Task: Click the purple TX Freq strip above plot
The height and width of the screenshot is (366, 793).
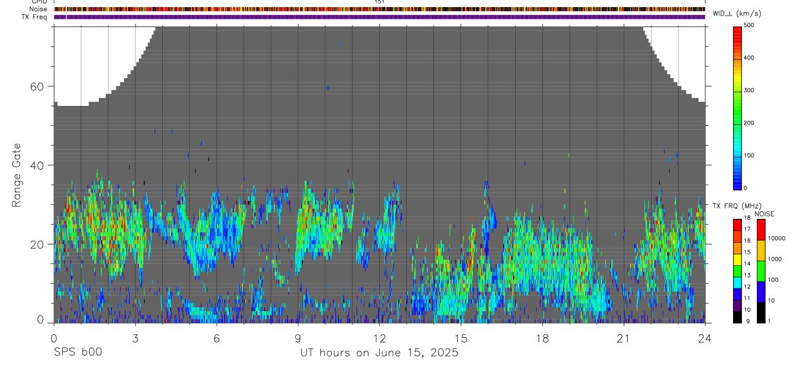Action: (380, 17)
